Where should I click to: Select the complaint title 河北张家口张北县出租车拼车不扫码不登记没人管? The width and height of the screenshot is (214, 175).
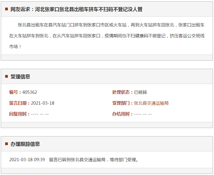coord(89,9)
